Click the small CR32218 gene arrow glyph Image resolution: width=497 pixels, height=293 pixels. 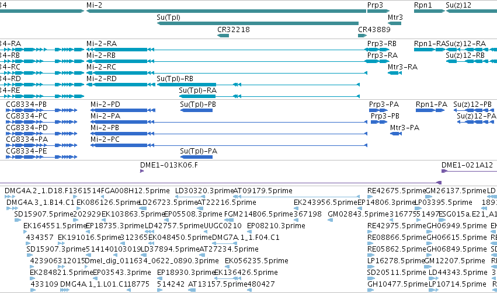(x=223, y=36)
